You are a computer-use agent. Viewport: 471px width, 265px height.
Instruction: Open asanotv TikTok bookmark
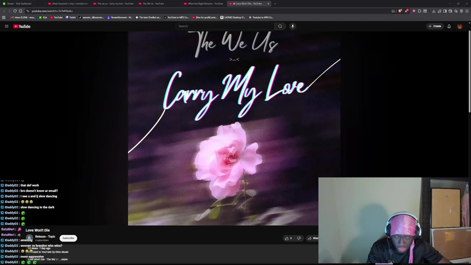click(x=91, y=17)
